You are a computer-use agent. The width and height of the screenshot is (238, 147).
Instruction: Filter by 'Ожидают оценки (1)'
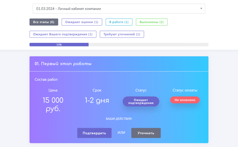[82, 22]
